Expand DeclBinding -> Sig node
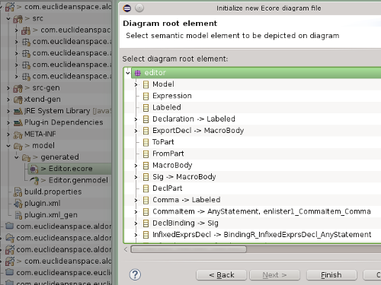Screen dimensions: 381x285 (x=136, y=223)
